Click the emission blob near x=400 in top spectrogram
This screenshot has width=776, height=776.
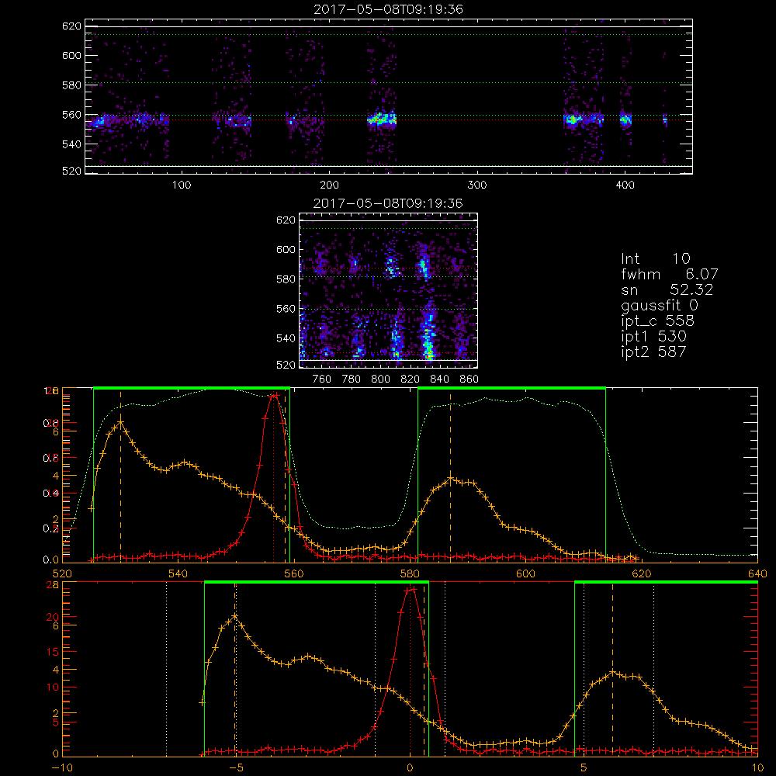[x=625, y=120]
